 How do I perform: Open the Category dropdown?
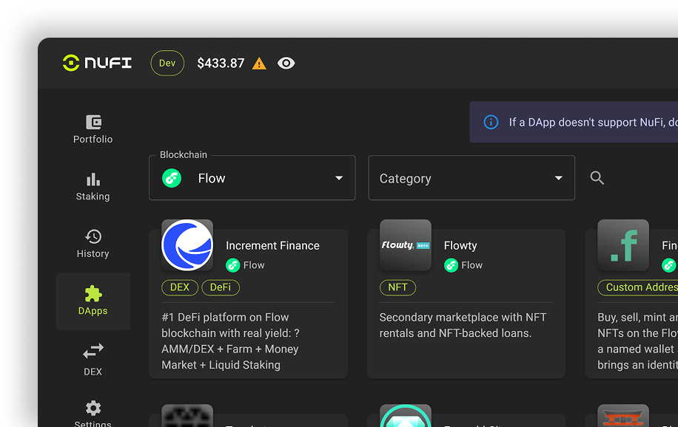click(471, 178)
